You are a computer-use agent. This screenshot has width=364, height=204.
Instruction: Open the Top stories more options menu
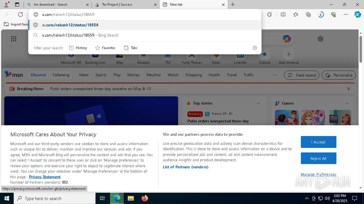click(258, 103)
